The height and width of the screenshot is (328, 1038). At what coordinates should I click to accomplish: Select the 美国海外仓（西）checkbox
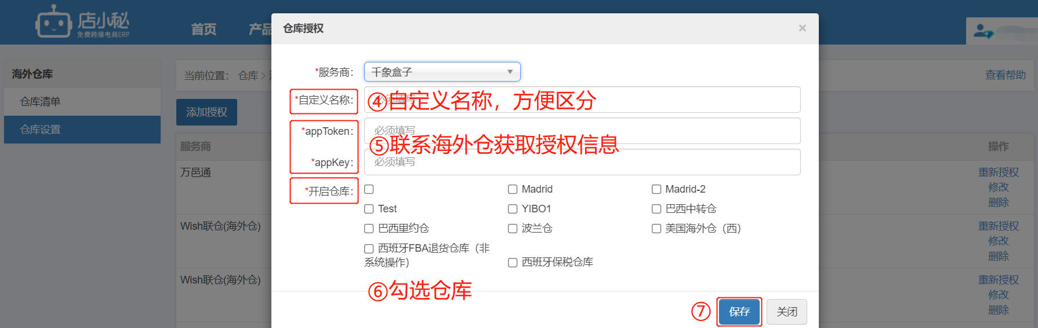coord(656,229)
